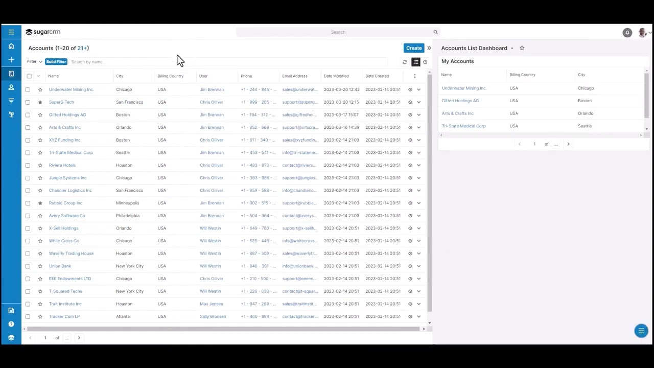
Task: Open the Avery Software Co account link
Action: [x=67, y=216]
